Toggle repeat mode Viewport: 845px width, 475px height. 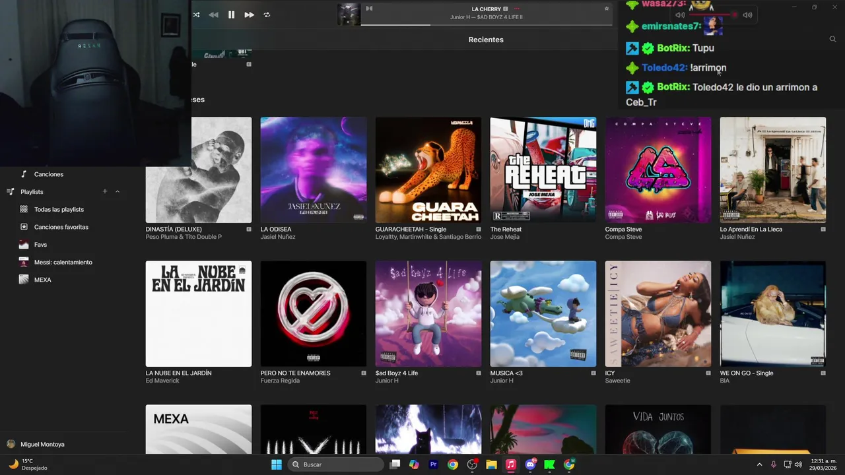(267, 15)
